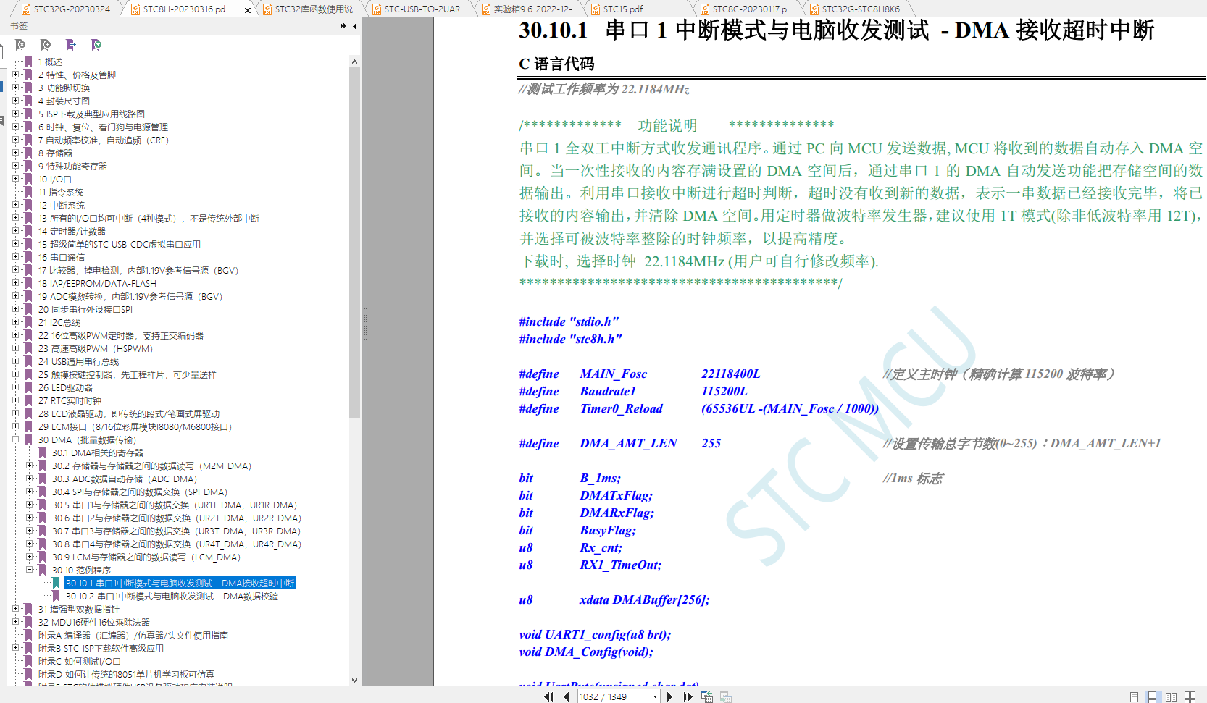This screenshot has height=703, width=1207.
Task: Open bookmark 30.1 DMA相关的寄存器
Action: point(98,453)
